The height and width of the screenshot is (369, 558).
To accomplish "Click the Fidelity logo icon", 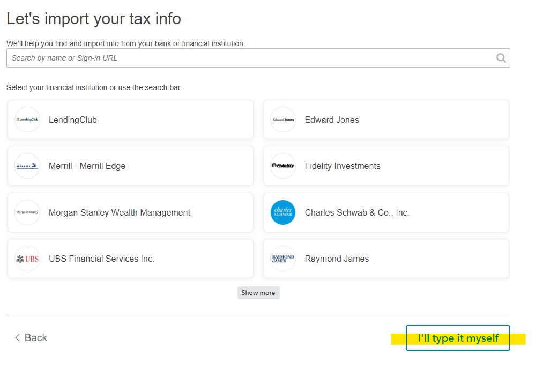I will (283, 166).
